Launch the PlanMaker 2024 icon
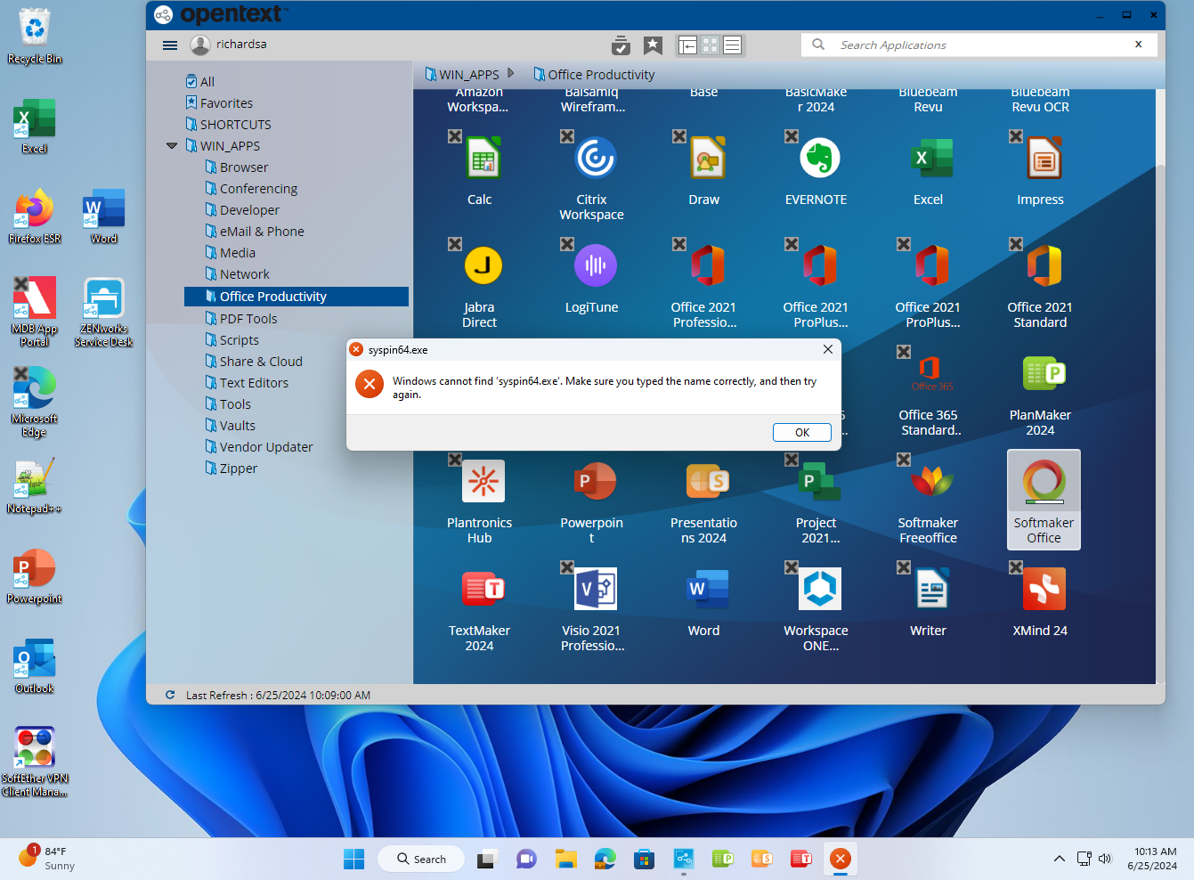The width and height of the screenshot is (1194, 880). point(1044,373)
